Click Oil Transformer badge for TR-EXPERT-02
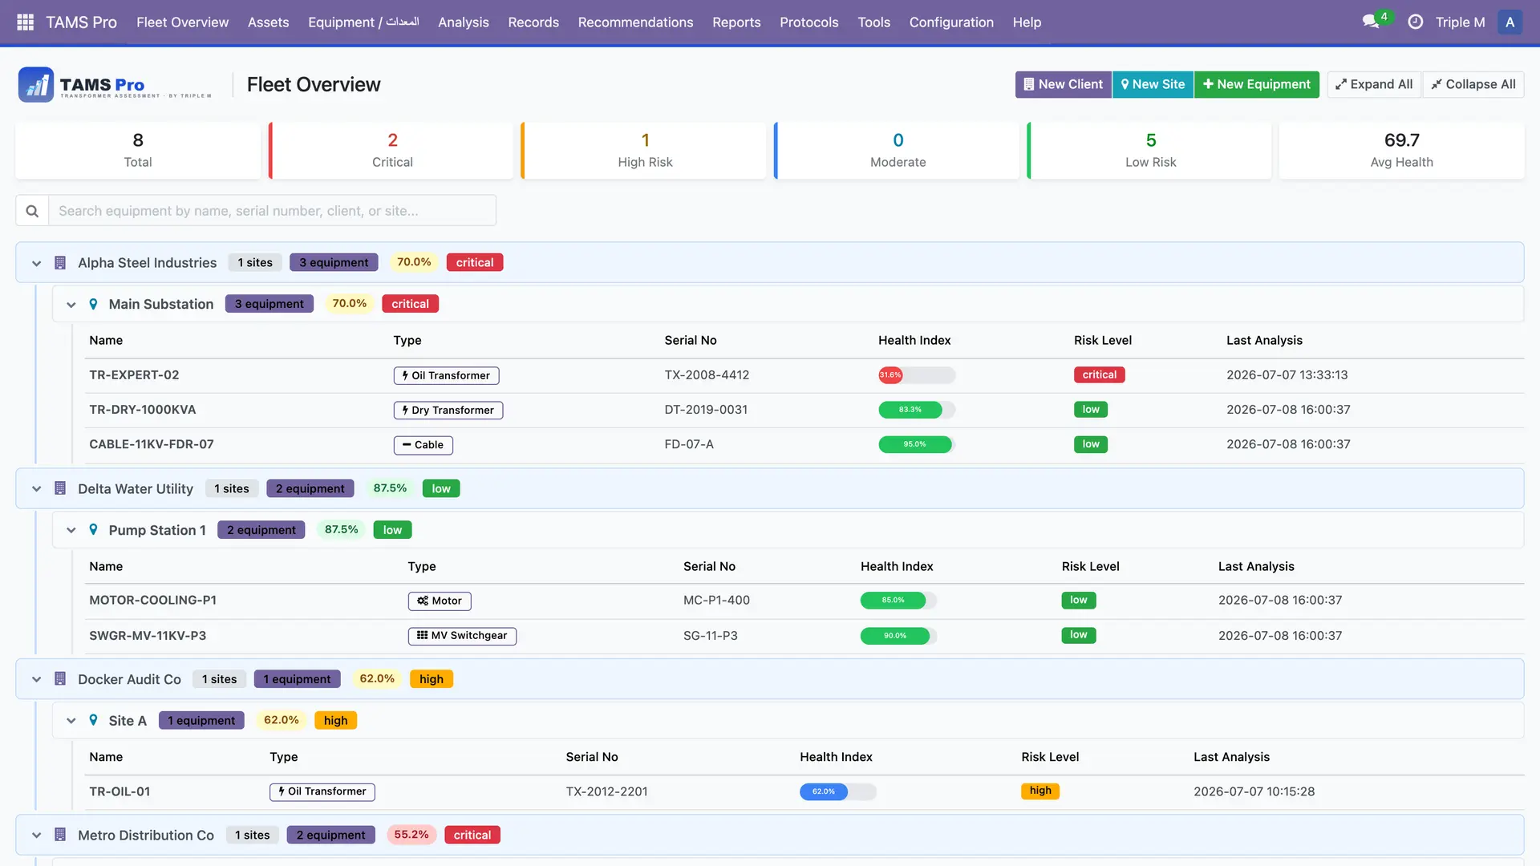The image size is (1540, 866). (x=446, y=375)
